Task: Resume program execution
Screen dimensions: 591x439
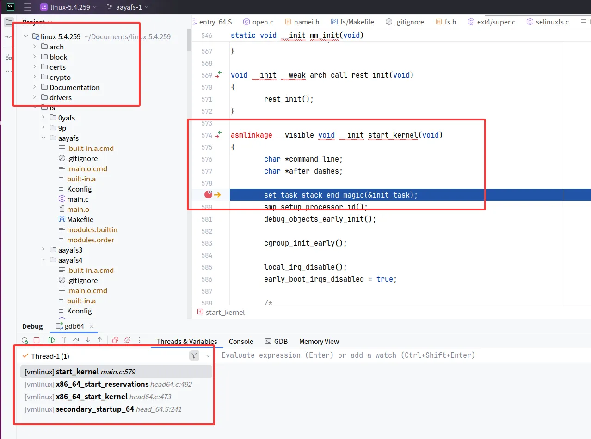Action: click(x=52, y=341)
